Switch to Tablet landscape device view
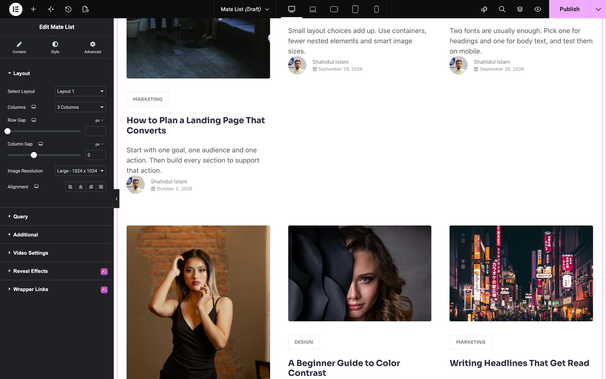The image size is (606, 379). click(x=334, y=9)
